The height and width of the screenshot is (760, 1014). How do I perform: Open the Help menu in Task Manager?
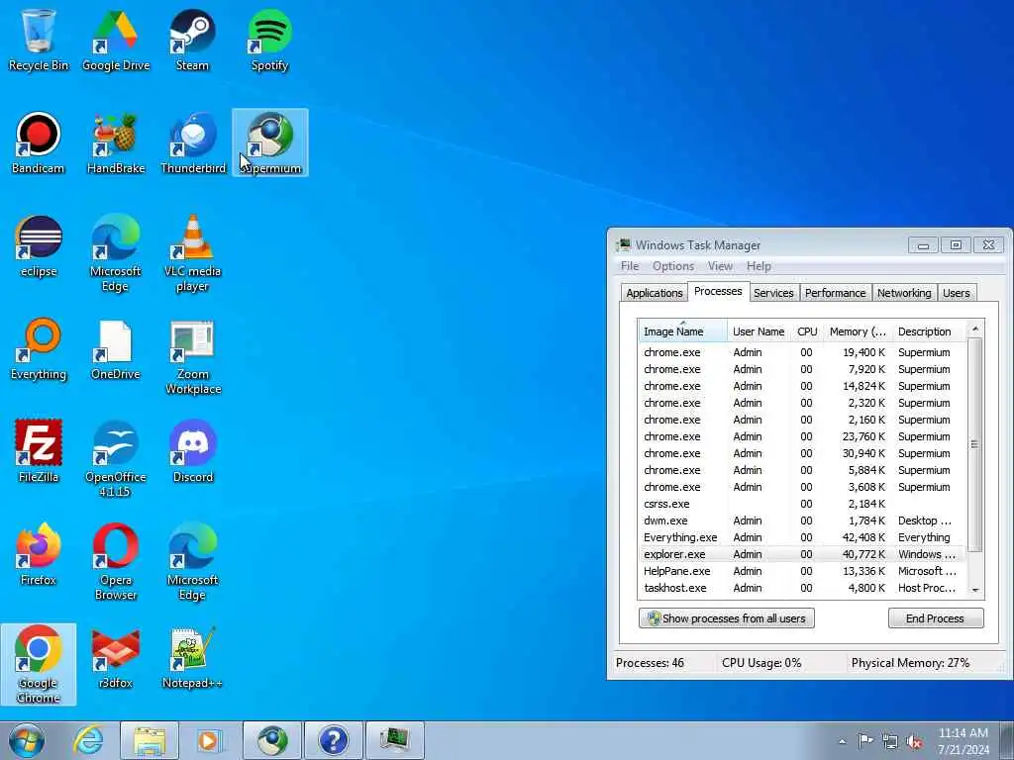click(x=759, y=266)
